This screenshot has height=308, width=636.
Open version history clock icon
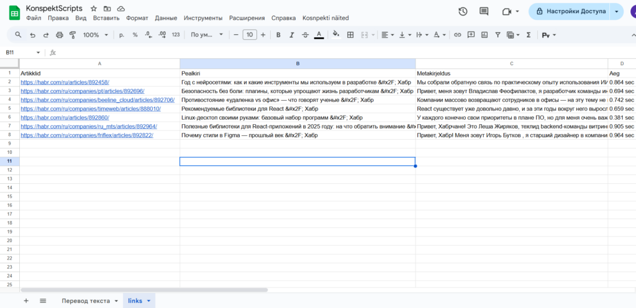463,11
